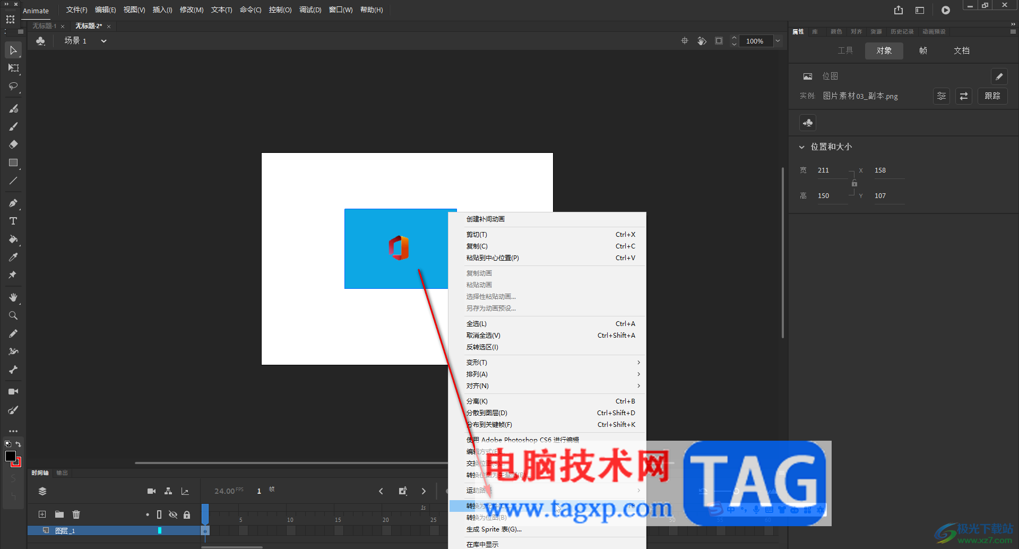This screenshot has height=549, width=1019.
Task: Click the center stage icon
Action: (685, 41)
